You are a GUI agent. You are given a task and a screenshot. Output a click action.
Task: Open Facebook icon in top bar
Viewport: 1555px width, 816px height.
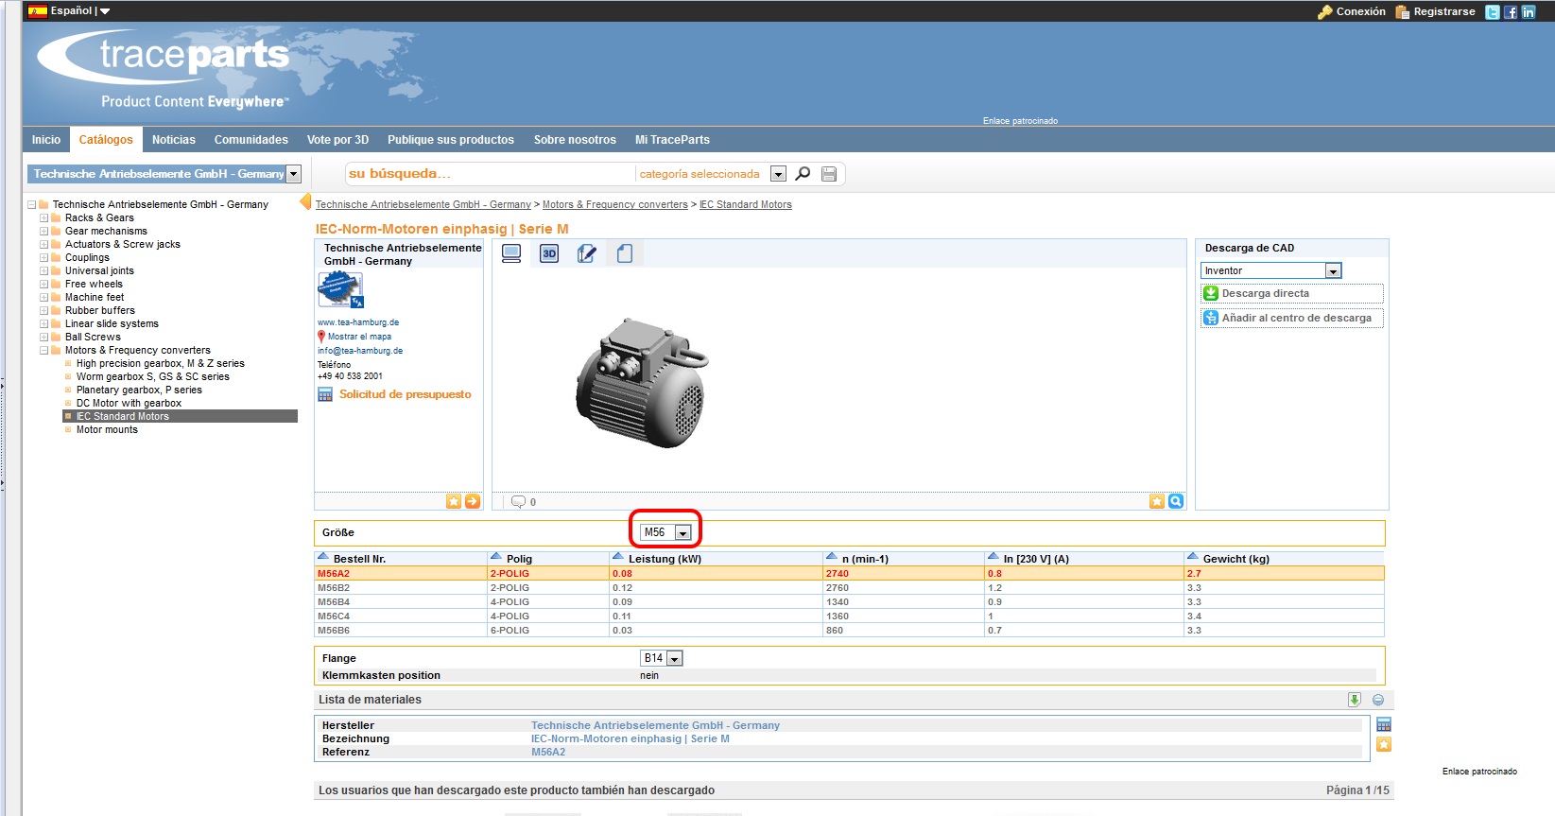[x=1511, y=12]
